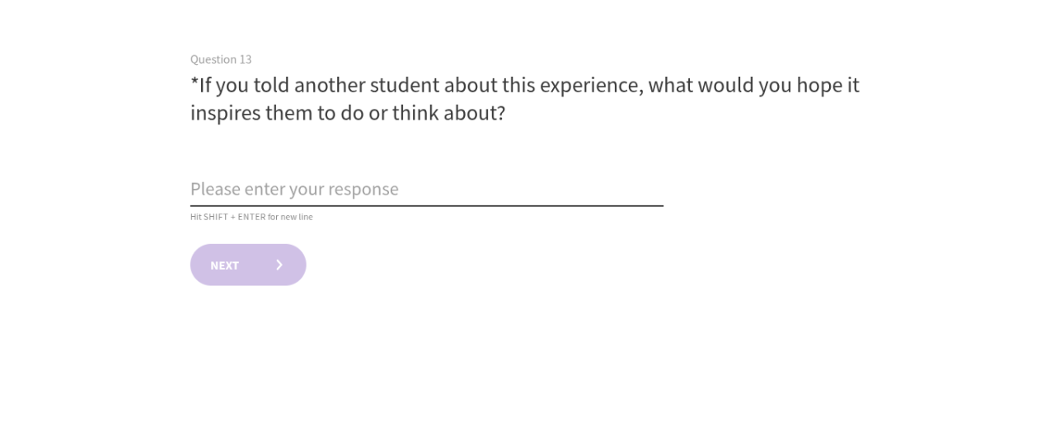The image size is (1055, 432).
Task: Click the 'Question 13' label
Action: point(221,59)
